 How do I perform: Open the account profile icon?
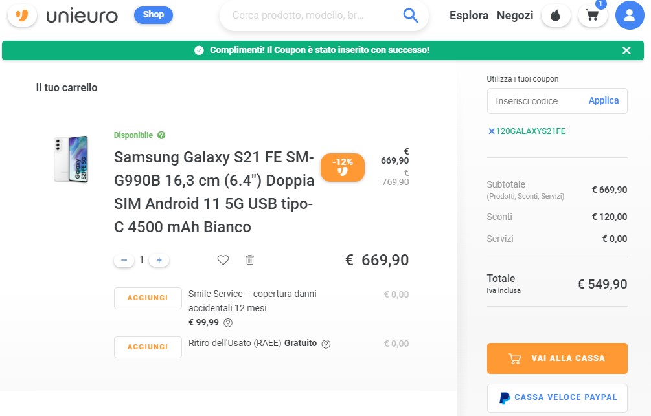click(629, 15)
